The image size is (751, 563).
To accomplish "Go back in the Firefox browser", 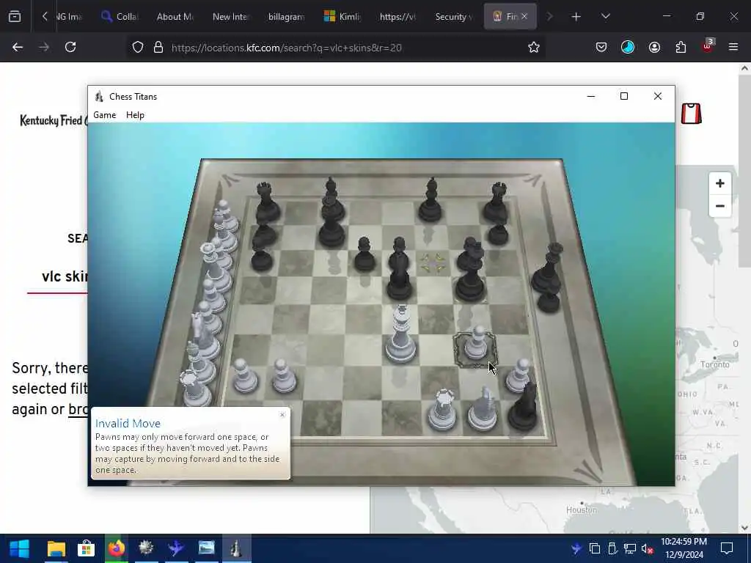I will tap(18, 47).
